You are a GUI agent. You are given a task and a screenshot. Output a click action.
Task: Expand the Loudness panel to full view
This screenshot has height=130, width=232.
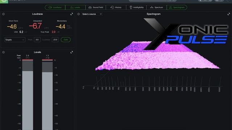coord(72,14)
